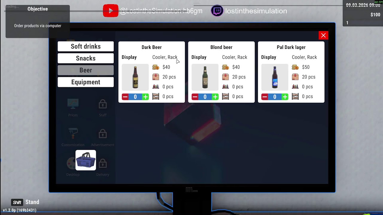Click the Twitch logo in overlay

coord(217,11)
